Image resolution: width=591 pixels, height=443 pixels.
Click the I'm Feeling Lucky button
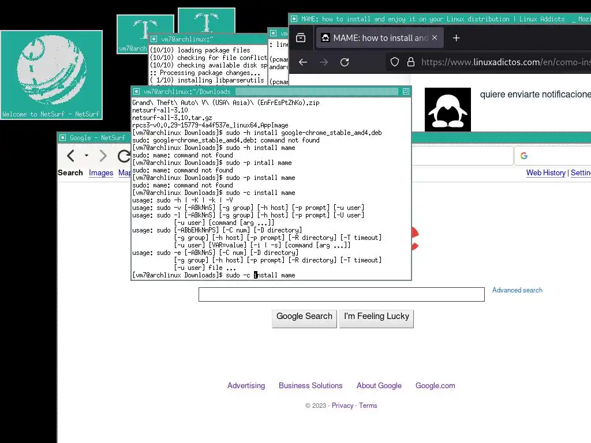(376, 318)
